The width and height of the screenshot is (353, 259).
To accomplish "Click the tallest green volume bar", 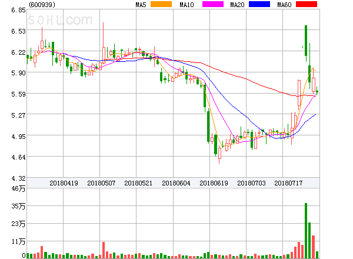I will [x=306, y=231].
